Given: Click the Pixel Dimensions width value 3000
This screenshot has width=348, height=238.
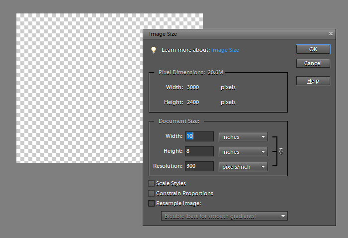Looking at the screenshot, I should pos(193,87).
